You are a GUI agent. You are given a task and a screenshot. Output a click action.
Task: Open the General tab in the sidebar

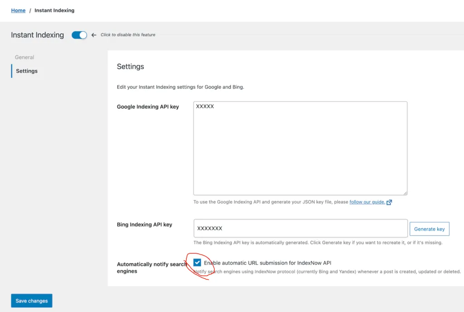24,58
